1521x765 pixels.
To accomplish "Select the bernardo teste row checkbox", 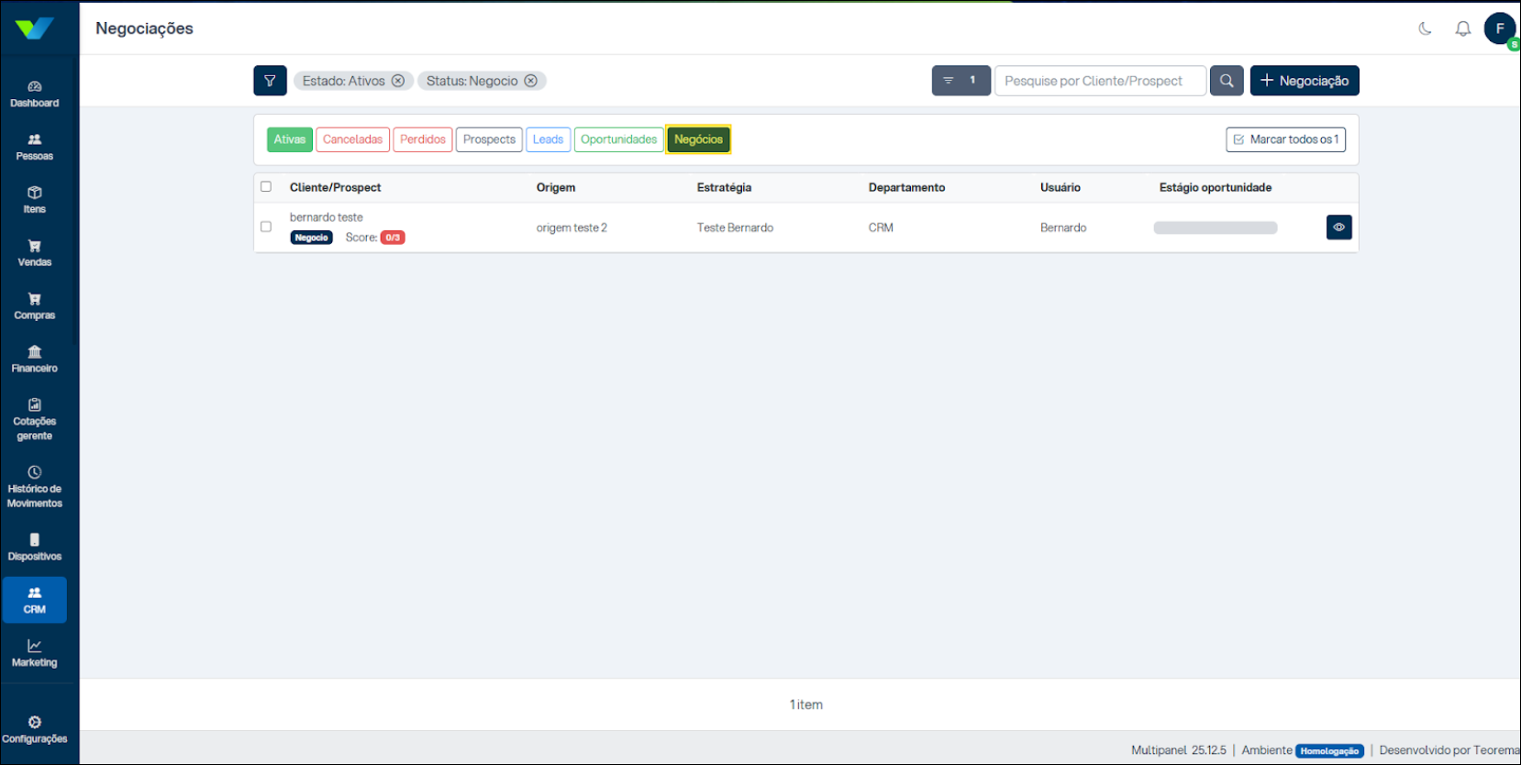I will (x=266, y=227).
